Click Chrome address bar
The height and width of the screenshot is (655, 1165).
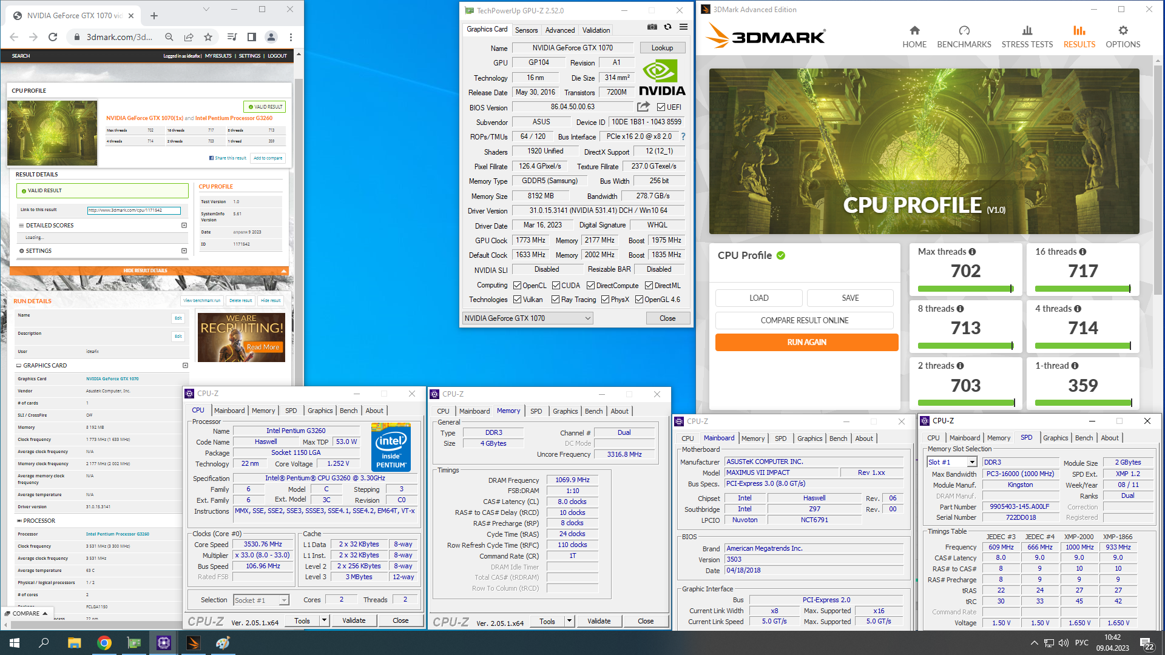click(119, 37)
